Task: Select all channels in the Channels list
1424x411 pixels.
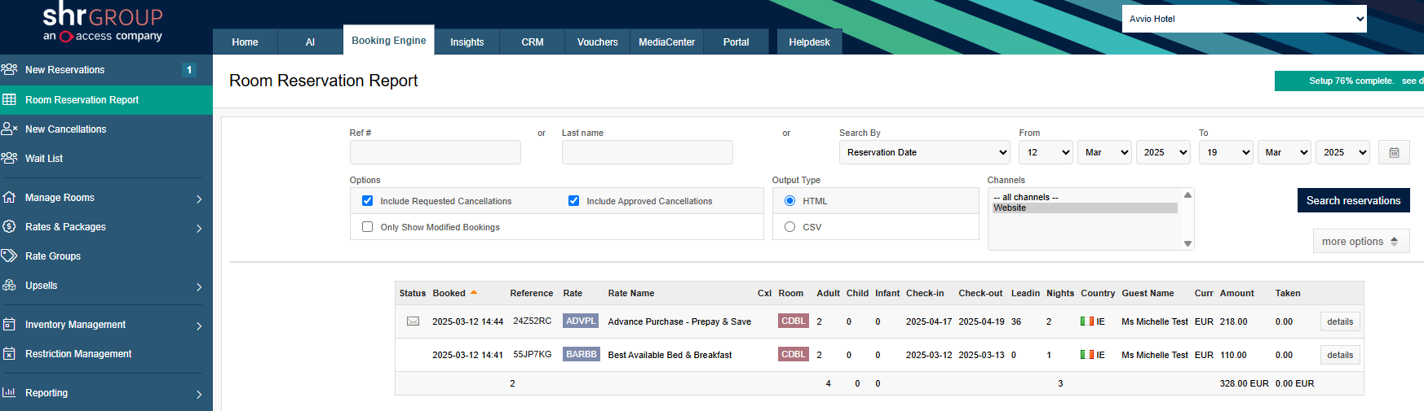Action: point(1085,197)
